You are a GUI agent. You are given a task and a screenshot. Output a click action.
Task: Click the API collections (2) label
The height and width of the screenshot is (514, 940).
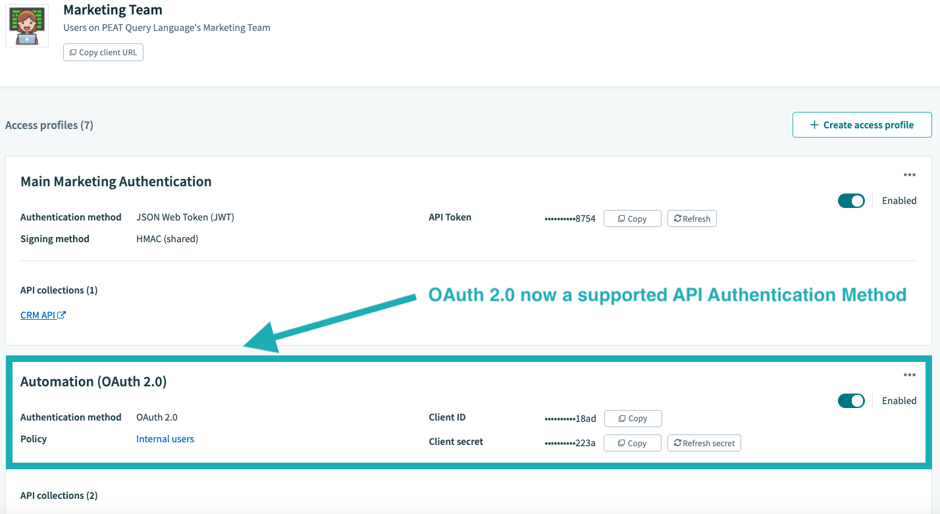coord(59,496)
